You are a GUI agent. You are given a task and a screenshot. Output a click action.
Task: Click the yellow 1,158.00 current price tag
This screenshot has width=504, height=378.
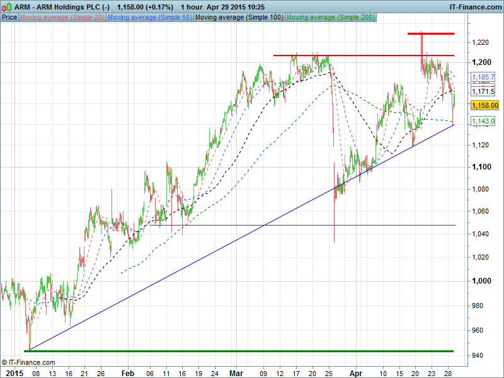[x=484, y=106]
